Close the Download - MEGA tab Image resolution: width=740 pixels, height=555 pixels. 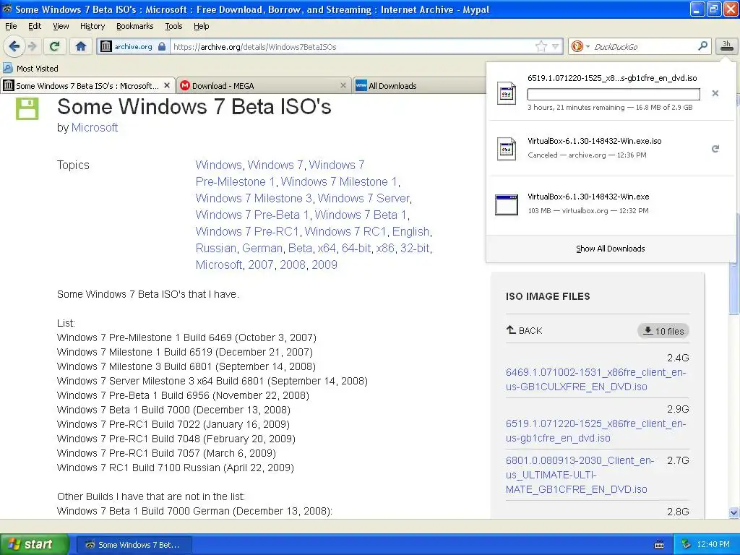pyautogui.click(x=343, y=85)
